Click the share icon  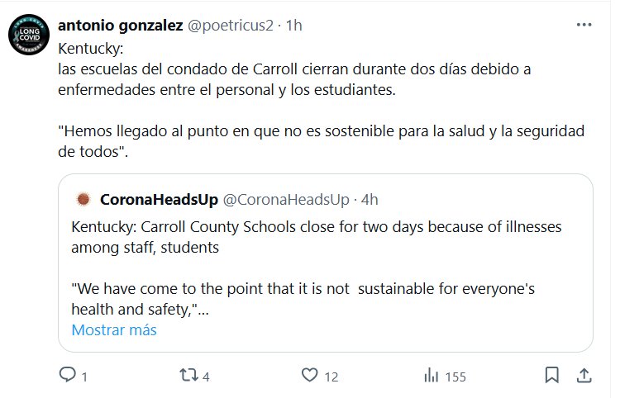(584, 376)
